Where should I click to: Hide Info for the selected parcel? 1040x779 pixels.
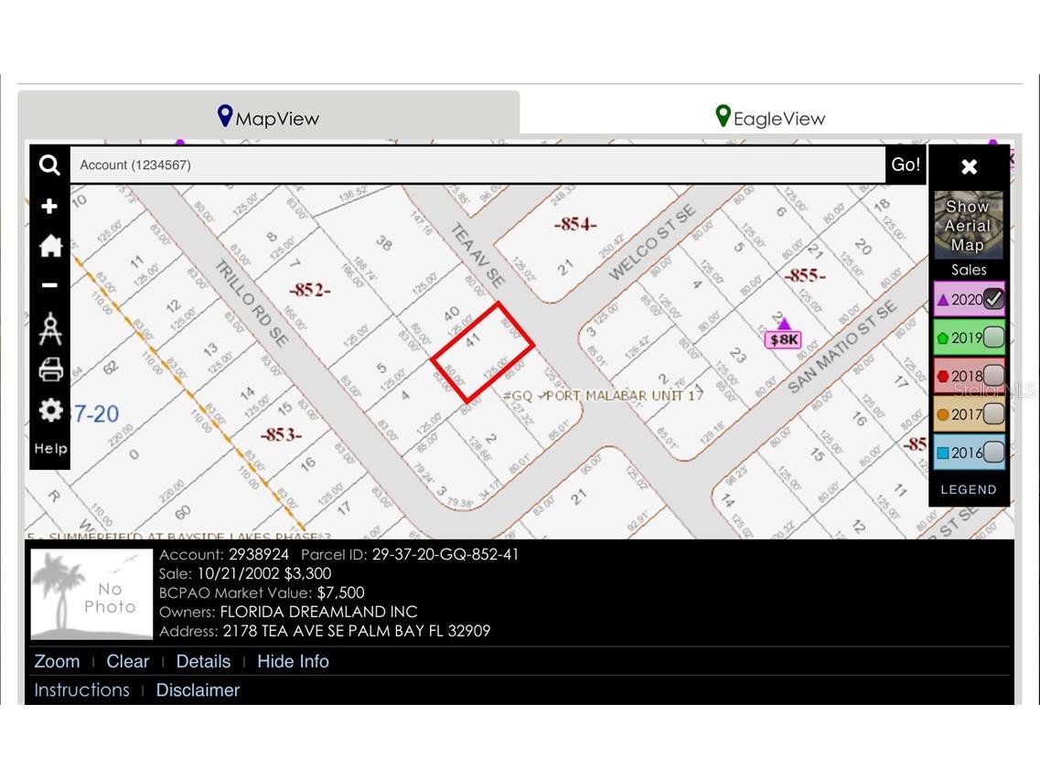[292, 661]
